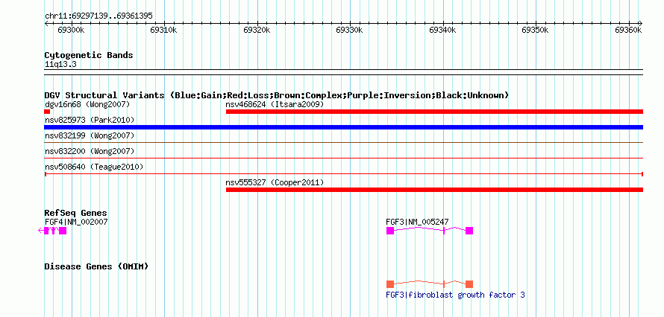Open the nsv508640 (Teague2010) label
This screenshot has width=664, height=317.
pos(94,167)
